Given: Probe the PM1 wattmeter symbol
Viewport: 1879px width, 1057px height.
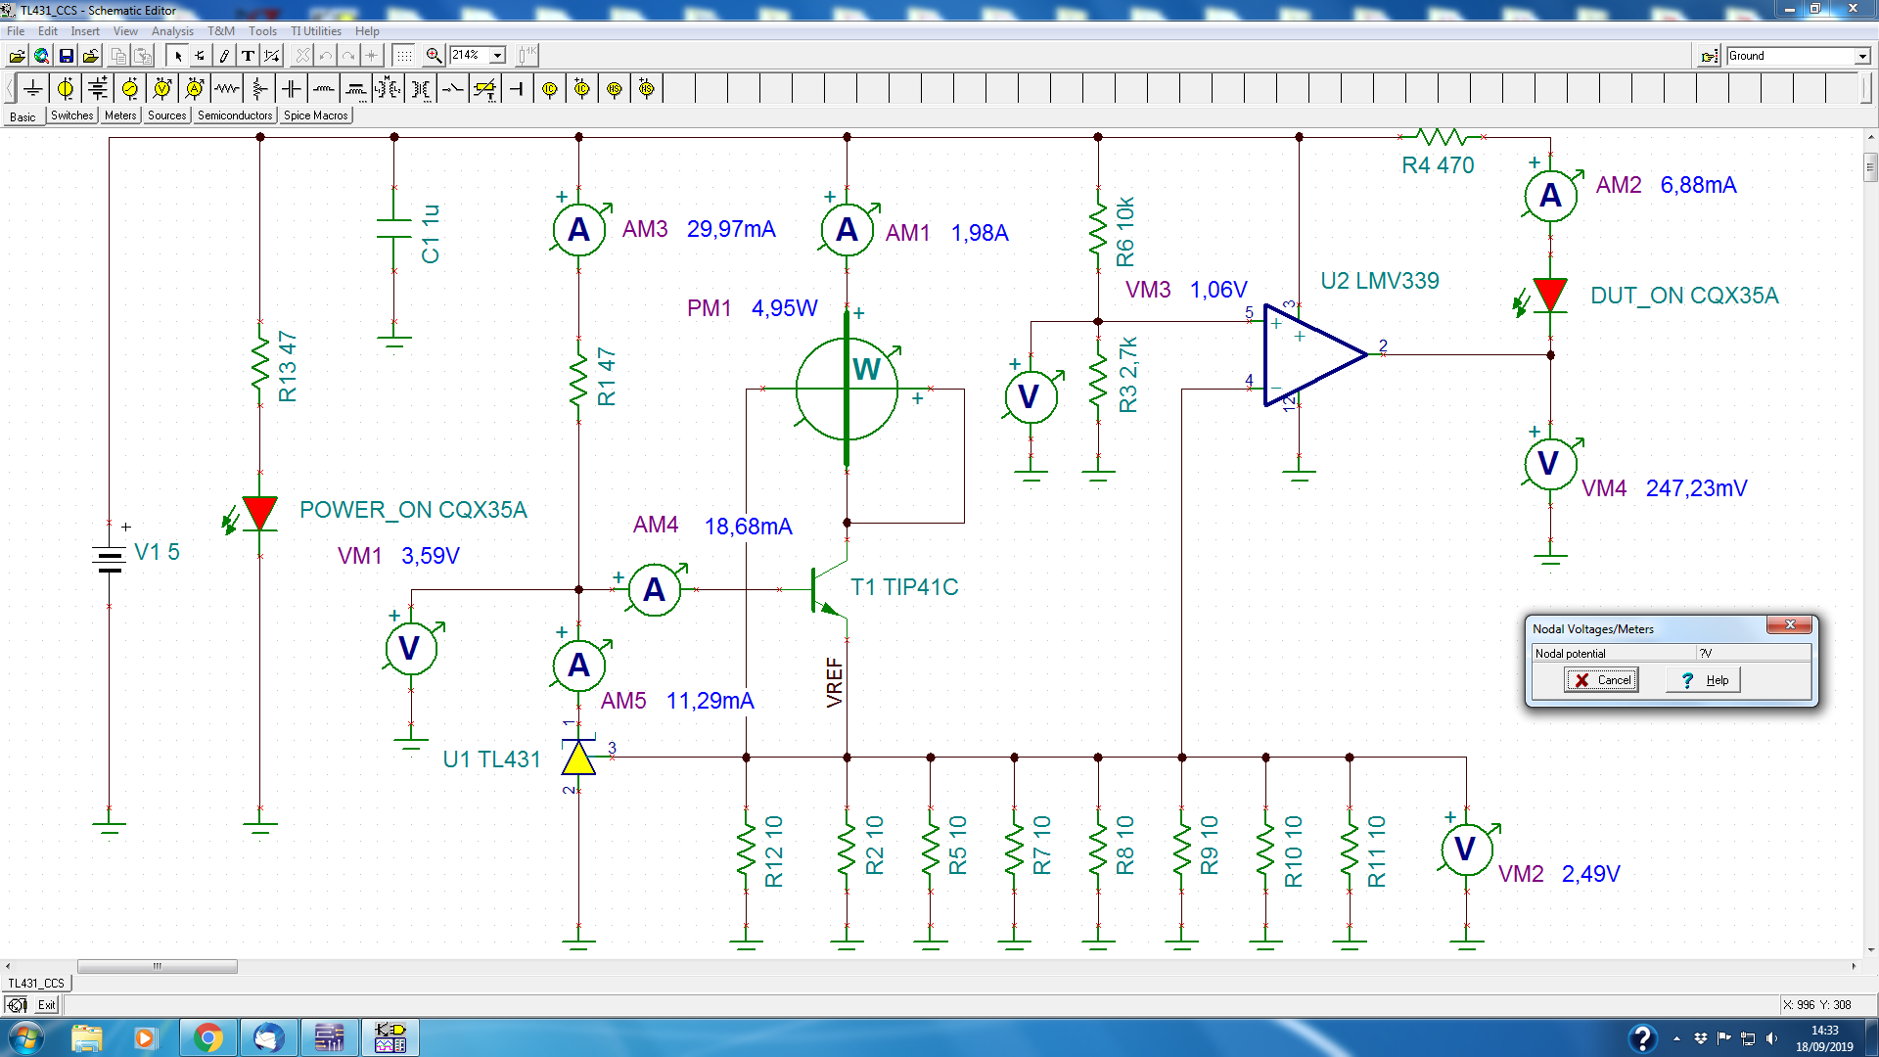Looking at the screenshot, I should pyautogui.click(x=847, y=390).
